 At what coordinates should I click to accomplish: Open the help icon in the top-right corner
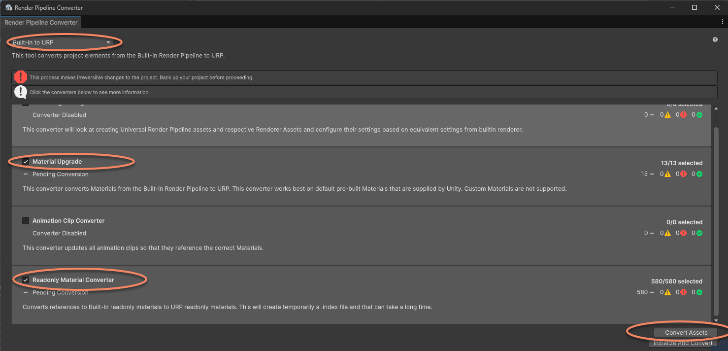[x=715, y=39]
